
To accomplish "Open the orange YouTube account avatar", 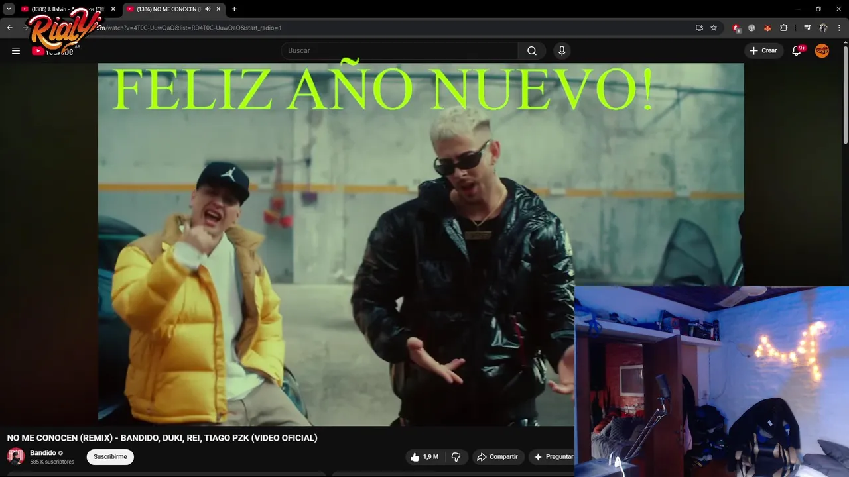I will tap(822, 51).
